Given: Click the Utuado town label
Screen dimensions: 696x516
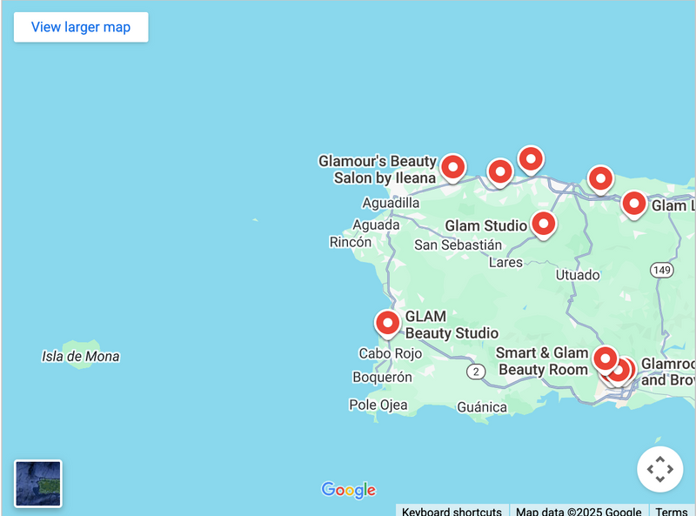Looking at the screenshot, I should click(x=578, y=275).
